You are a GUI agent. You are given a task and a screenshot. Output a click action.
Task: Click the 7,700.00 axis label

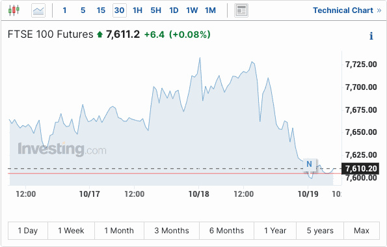point(361,87)
